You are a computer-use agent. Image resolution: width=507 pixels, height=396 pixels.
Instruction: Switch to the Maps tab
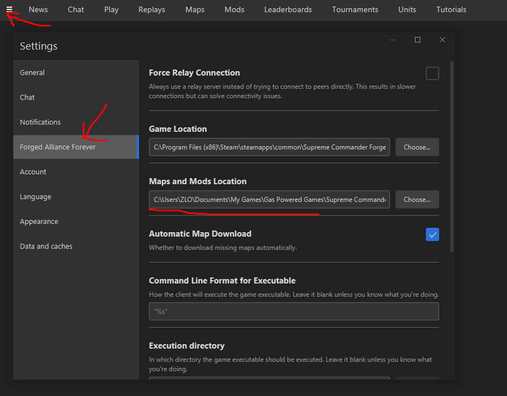pos(195,10)
